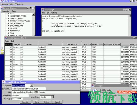Close the Message dialog
This screenshot has height=105, width=137.
point(130,86)
